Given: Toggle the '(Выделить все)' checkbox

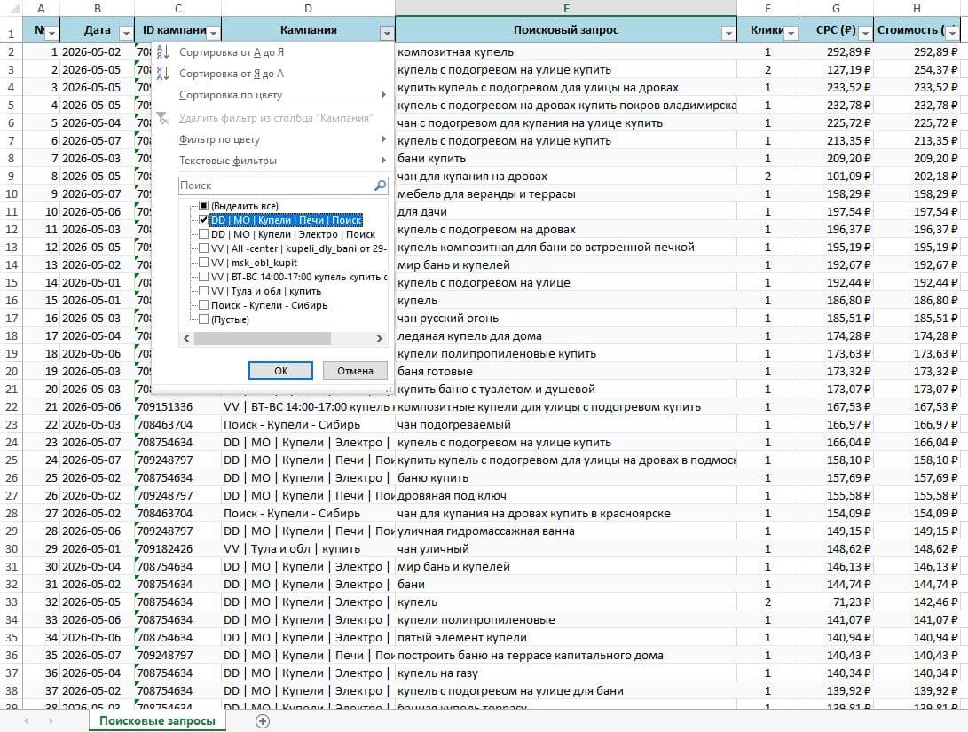Looking at the screenshot, I should [203, 206].
